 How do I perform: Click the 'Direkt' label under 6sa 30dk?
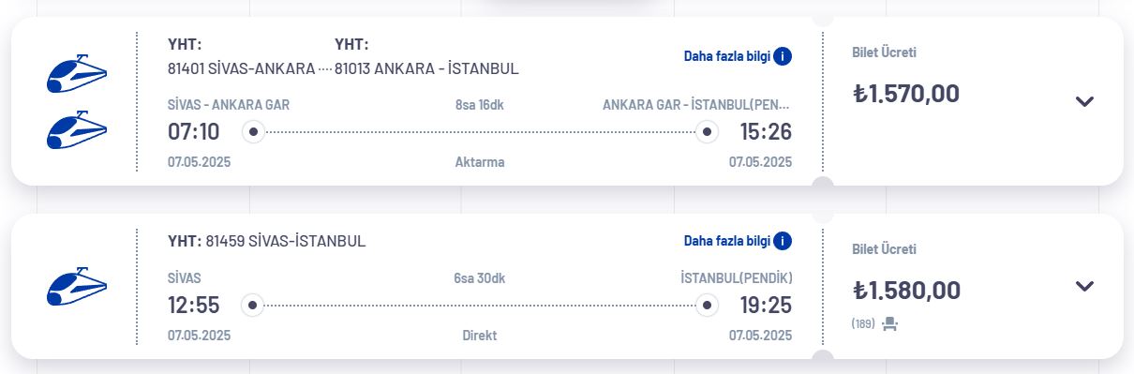480,336
